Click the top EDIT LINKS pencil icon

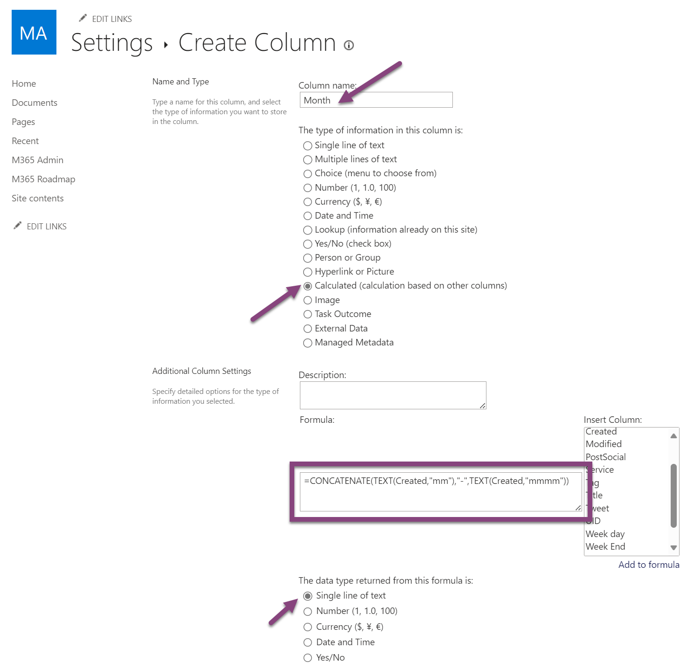pyautogui.click(x=83, y=18)
